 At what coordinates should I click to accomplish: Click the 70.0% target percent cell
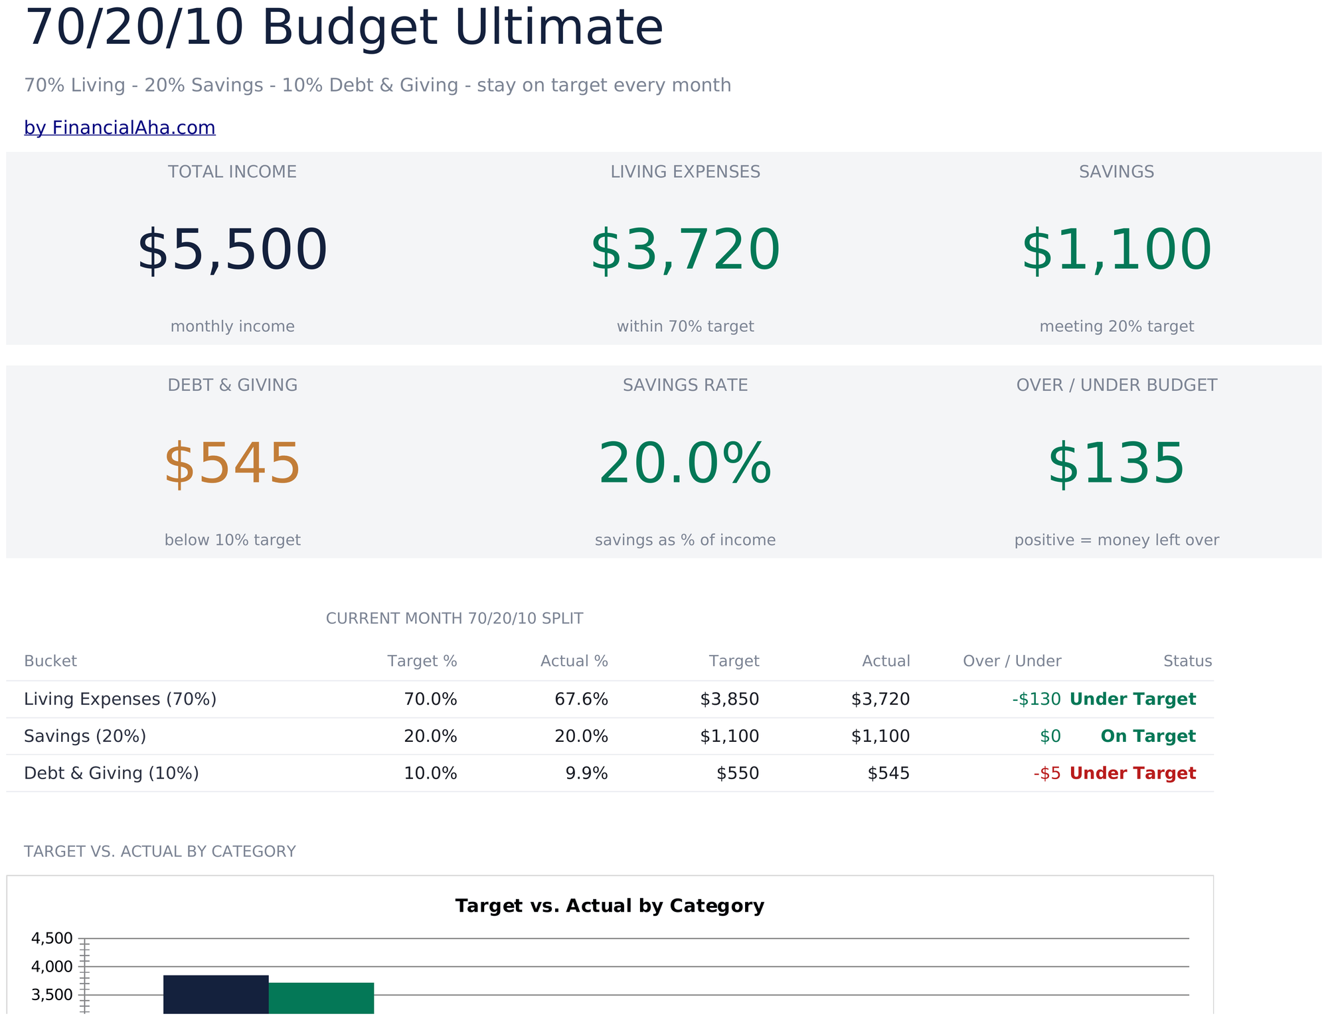pyautogui.click(x=430, y=699)
